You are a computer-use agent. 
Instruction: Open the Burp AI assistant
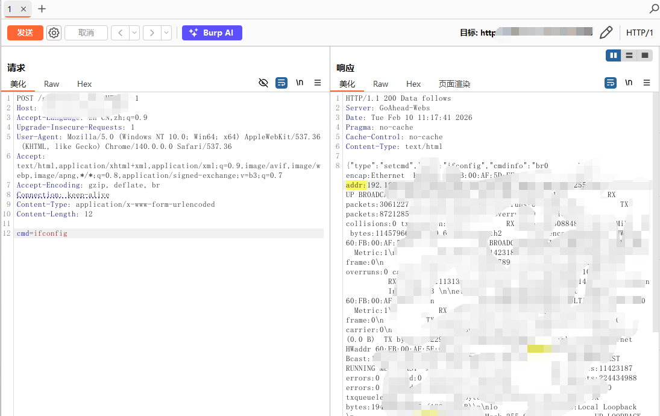tap(212, 33)
